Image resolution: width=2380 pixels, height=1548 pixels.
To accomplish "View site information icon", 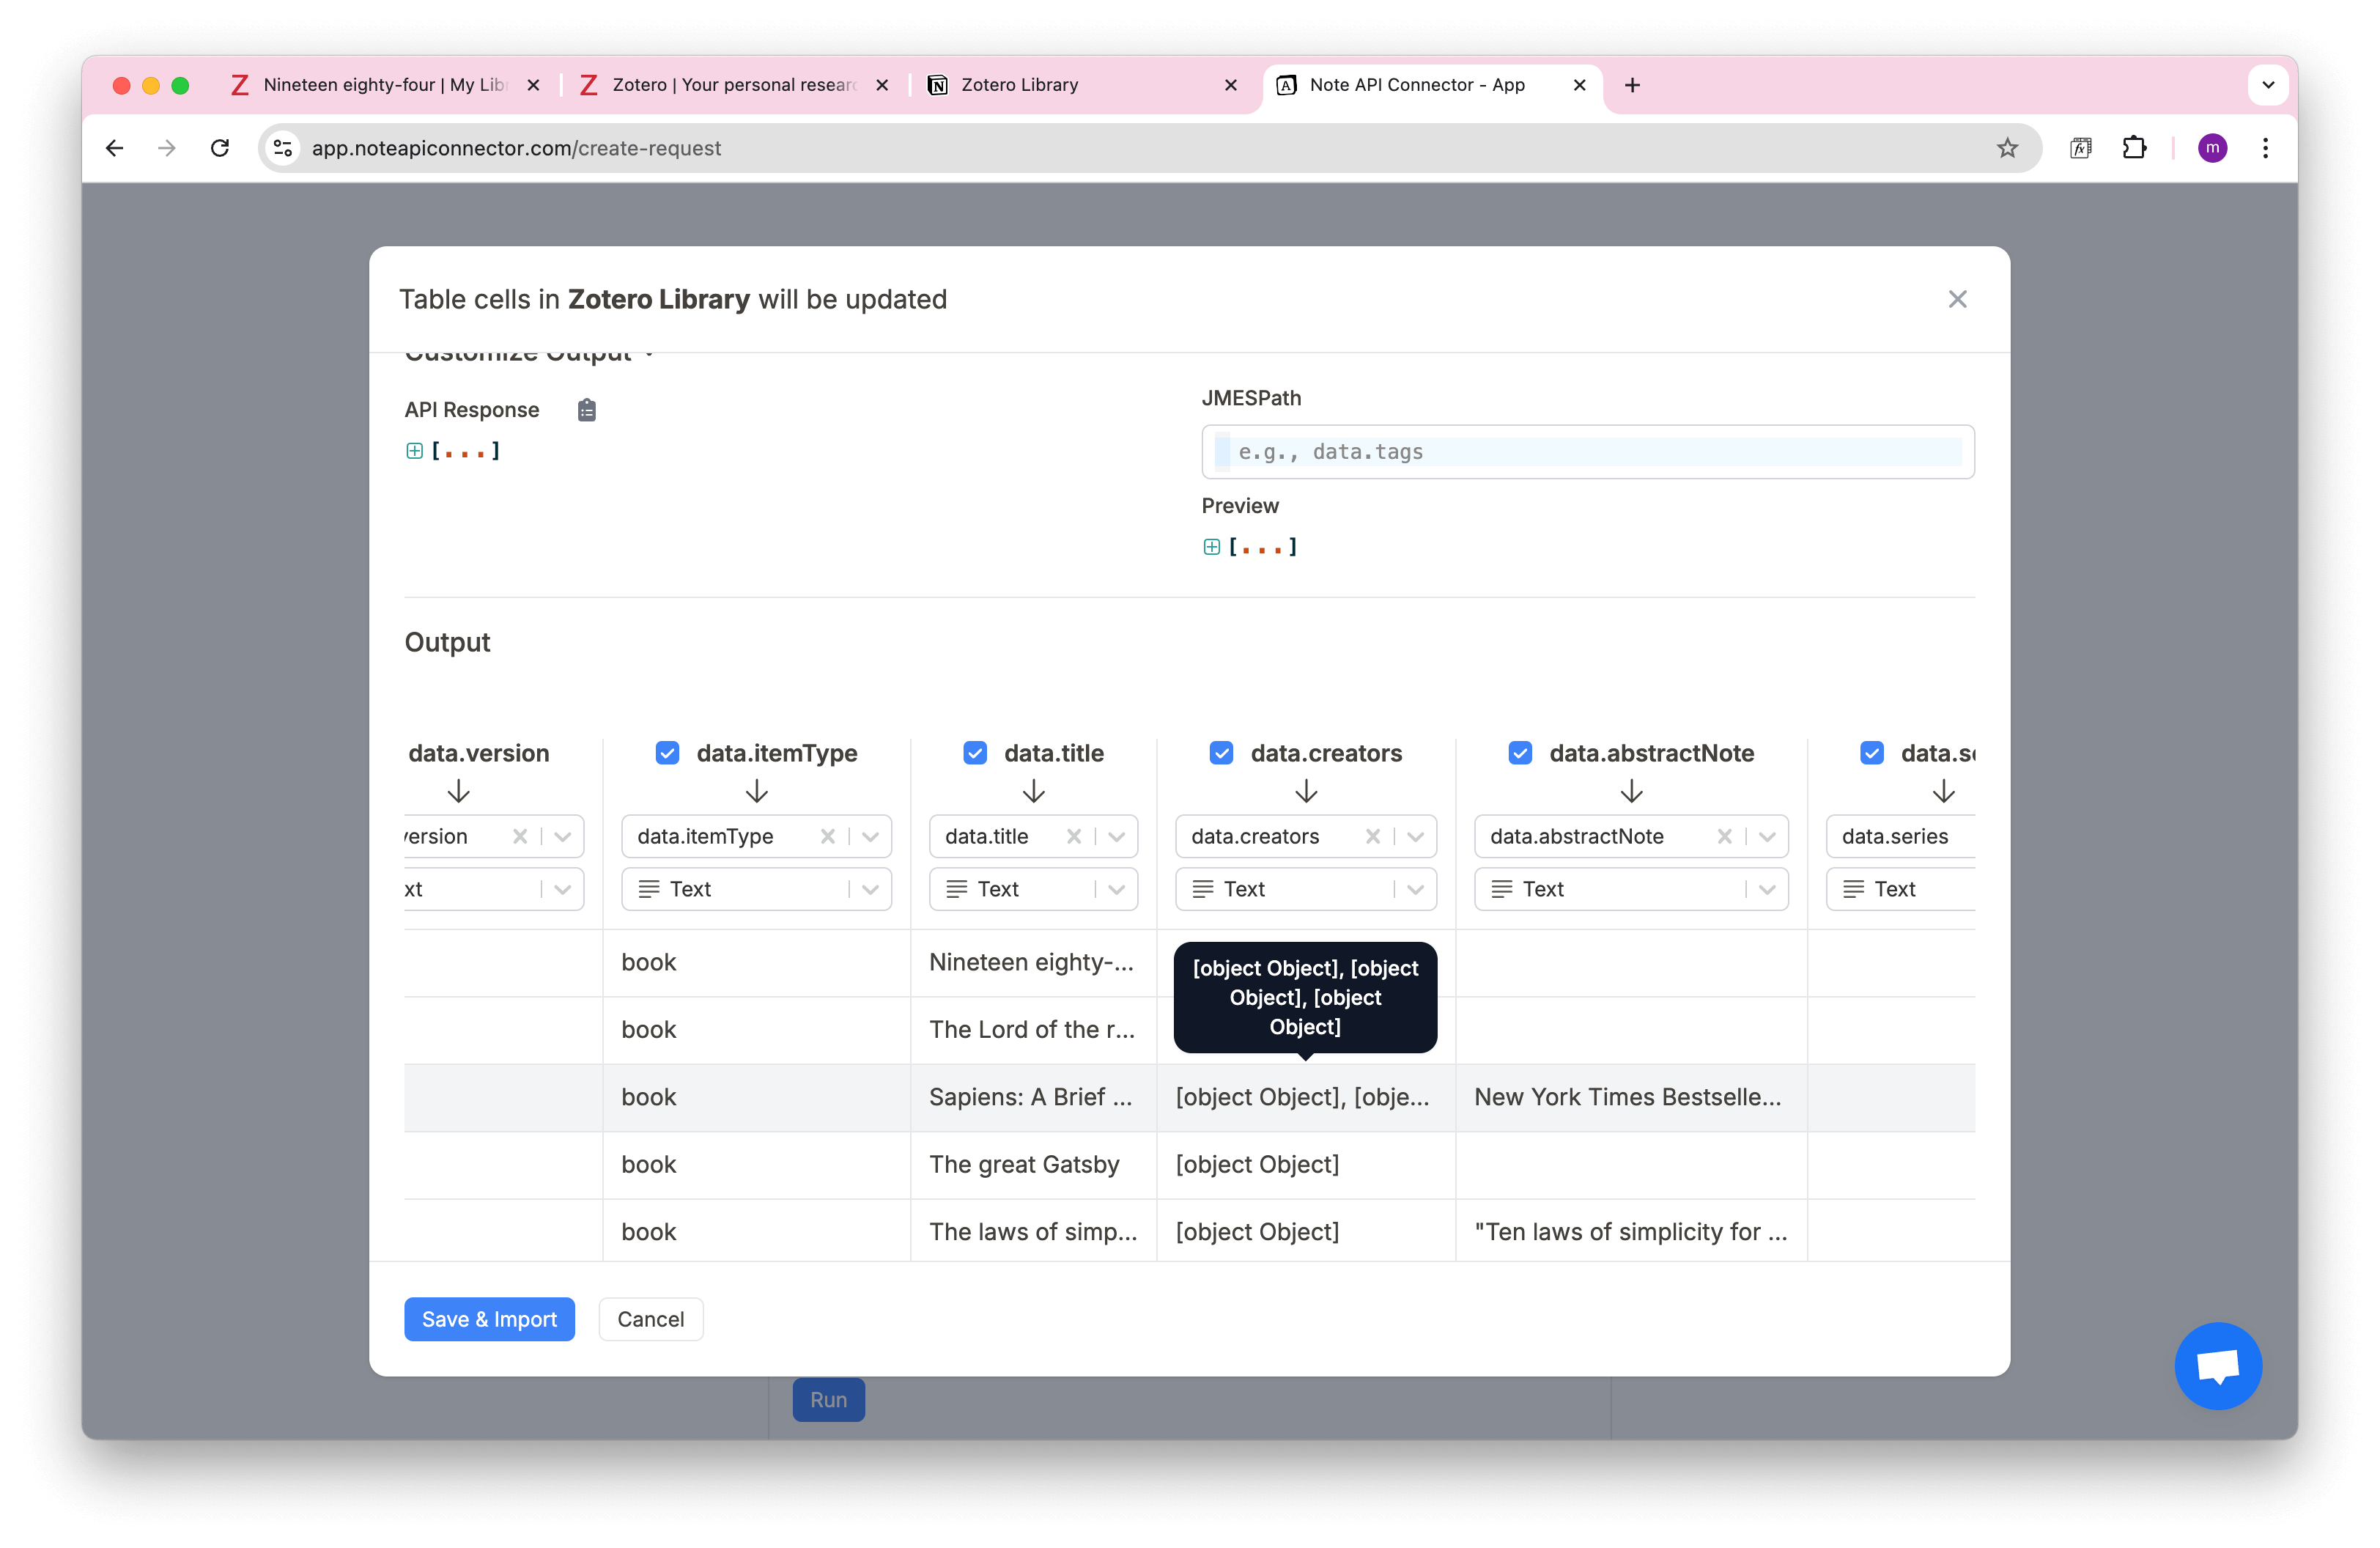I will pyautogui.click(x=283, y=148).
